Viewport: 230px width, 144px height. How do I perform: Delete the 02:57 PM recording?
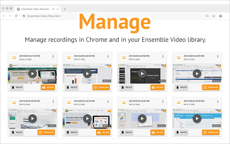[x=72, y=132]
